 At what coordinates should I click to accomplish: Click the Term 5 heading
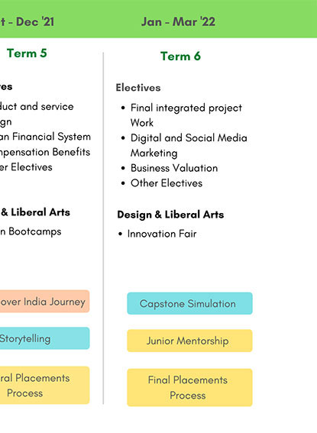[x=27, y=53]
